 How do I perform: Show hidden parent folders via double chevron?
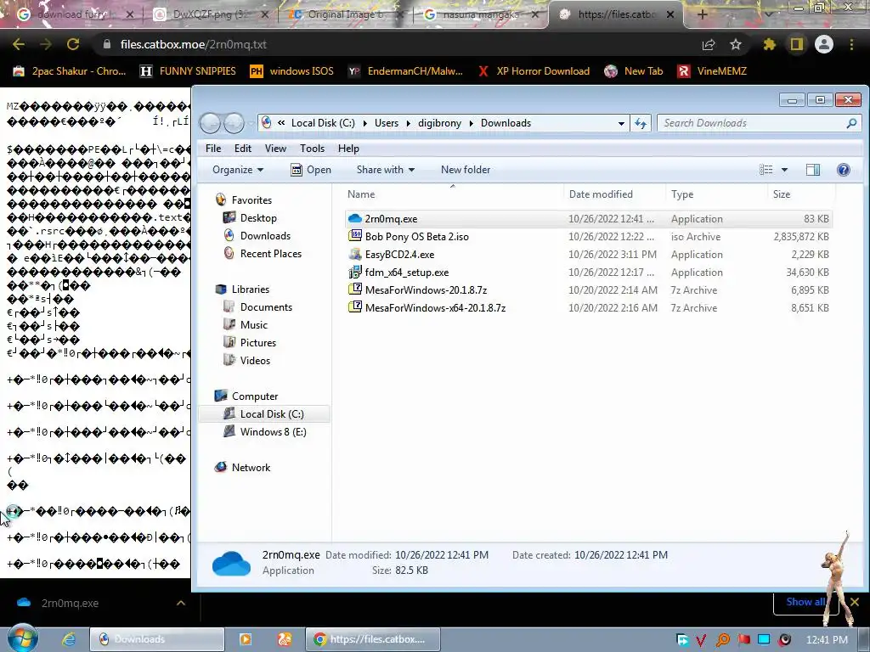281,122
